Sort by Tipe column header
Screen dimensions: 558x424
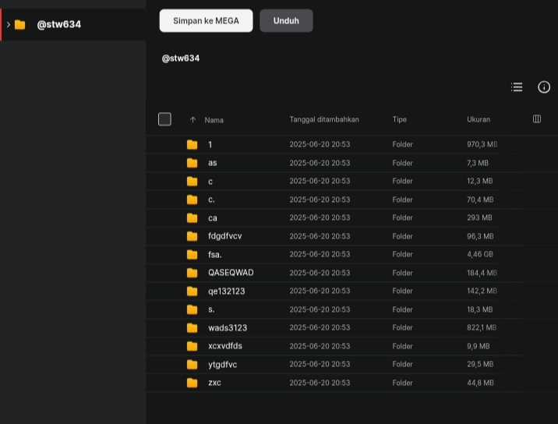[399, 119]
